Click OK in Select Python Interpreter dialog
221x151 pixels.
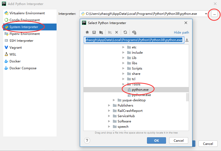[x=156, y=141]
